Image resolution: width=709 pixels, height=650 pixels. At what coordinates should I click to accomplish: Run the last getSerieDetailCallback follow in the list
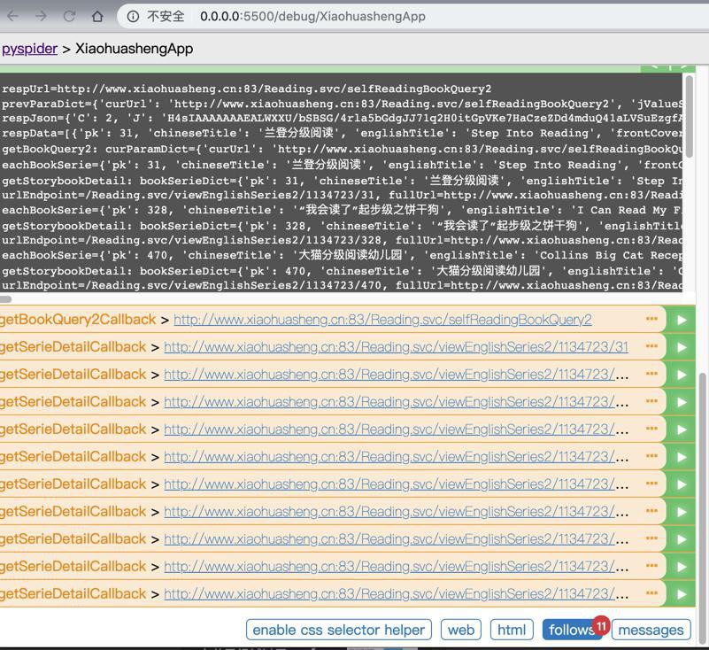click(x=682, y=594)
